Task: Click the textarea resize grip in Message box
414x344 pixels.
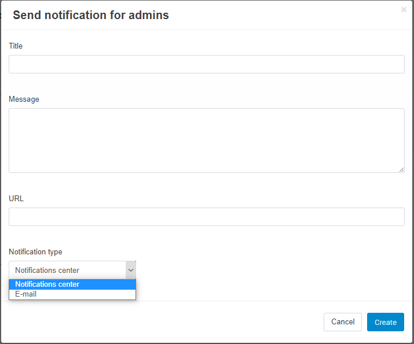Action: tap(401, 170)
